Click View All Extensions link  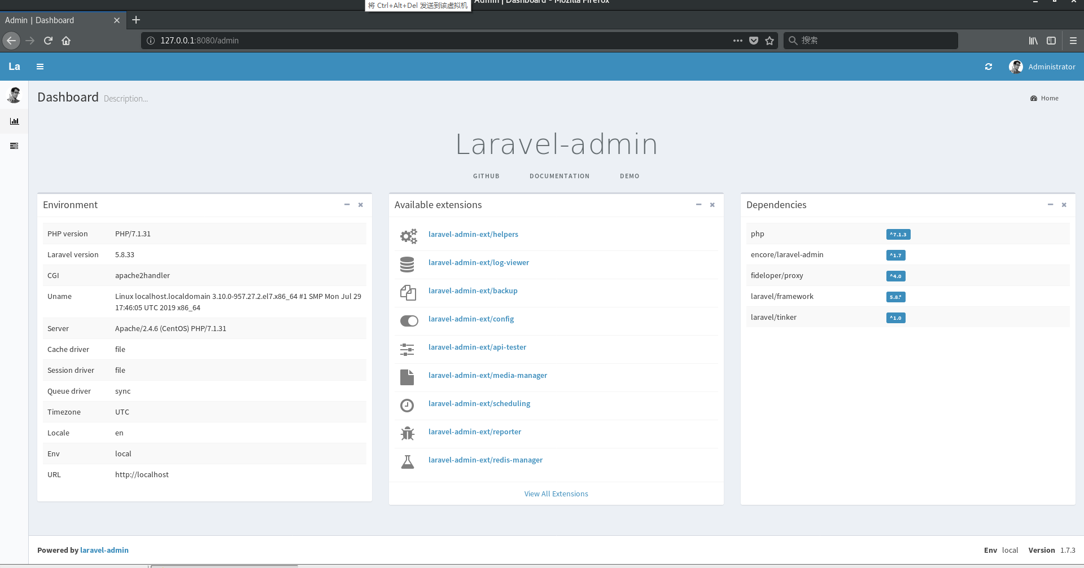[x=556, y=494]
